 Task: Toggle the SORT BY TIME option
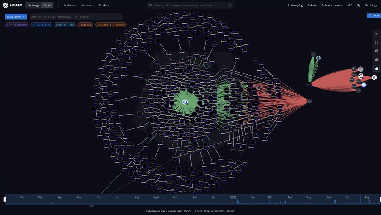click(x=65, y=25)
